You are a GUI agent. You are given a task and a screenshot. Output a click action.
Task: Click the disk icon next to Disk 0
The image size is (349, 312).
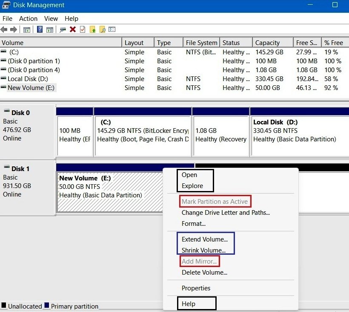7,111
